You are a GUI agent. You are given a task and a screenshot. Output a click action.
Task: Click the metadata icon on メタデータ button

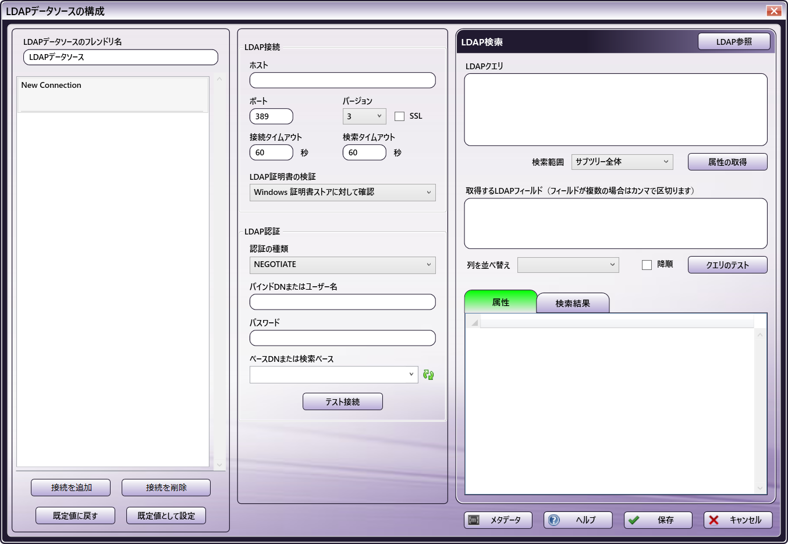pyautogui.click(x=474, y=520)
